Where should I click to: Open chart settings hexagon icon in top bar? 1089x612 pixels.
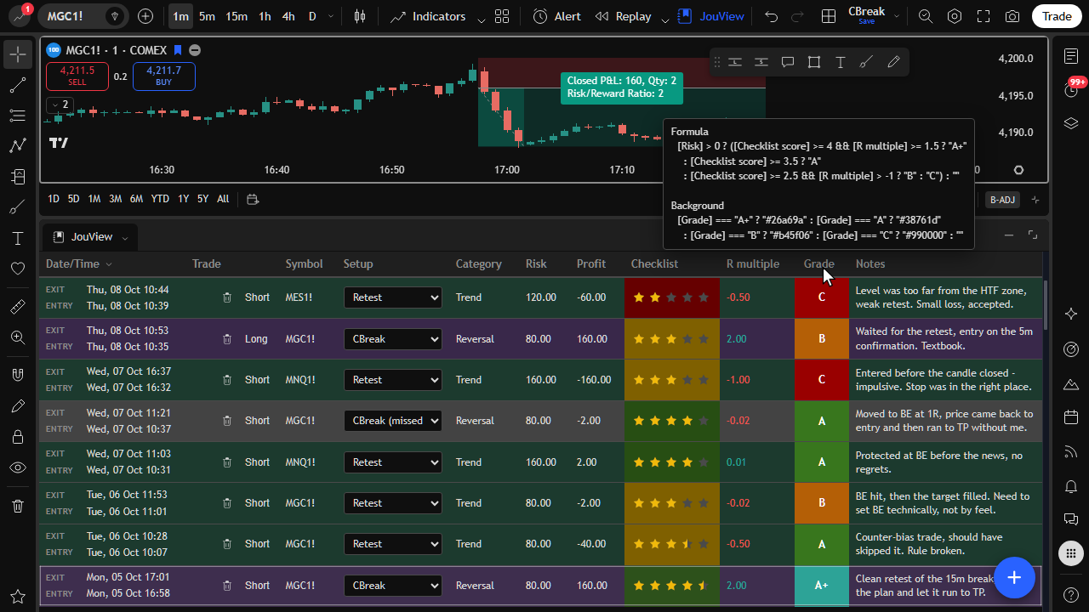pyautogui.click(x=955, y=16)
